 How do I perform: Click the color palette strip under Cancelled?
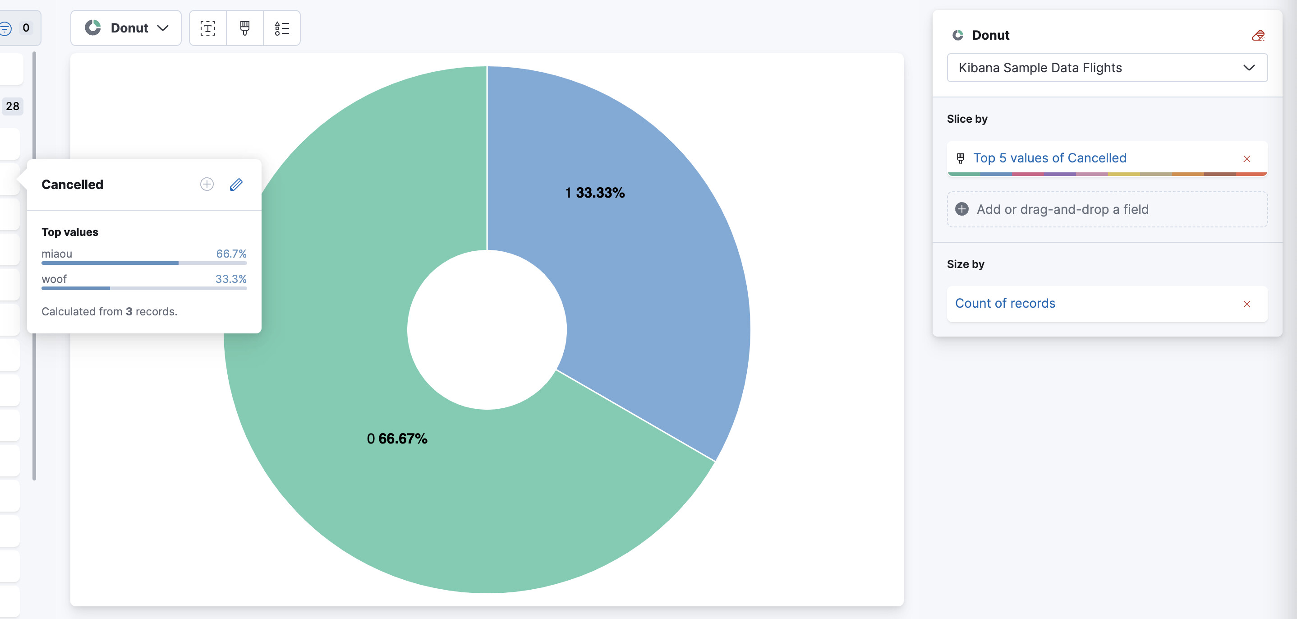coord(1107,174)
